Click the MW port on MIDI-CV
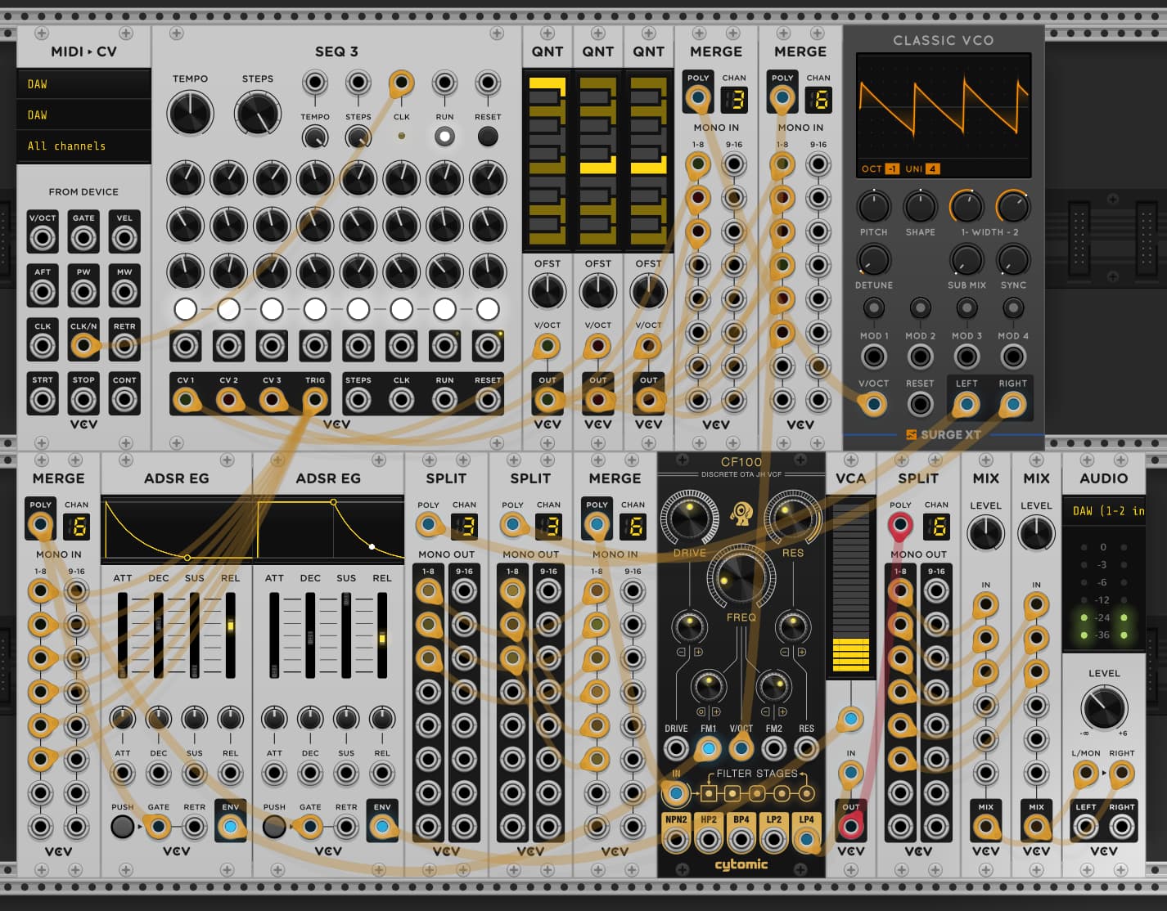The image size is (1167, 911). pyautogui.click(x=124, y=292)
